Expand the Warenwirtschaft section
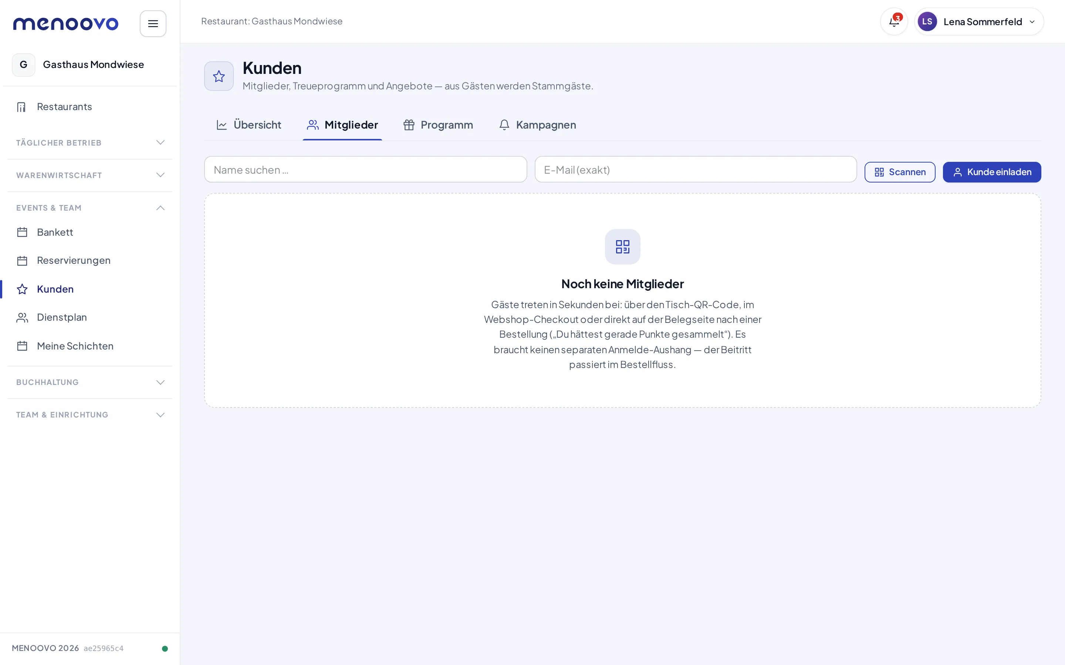This screenshot has height=665, width=1065. coord(90,175)
